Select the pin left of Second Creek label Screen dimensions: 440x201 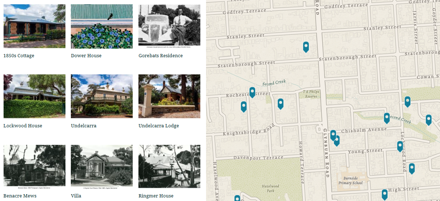387,118
